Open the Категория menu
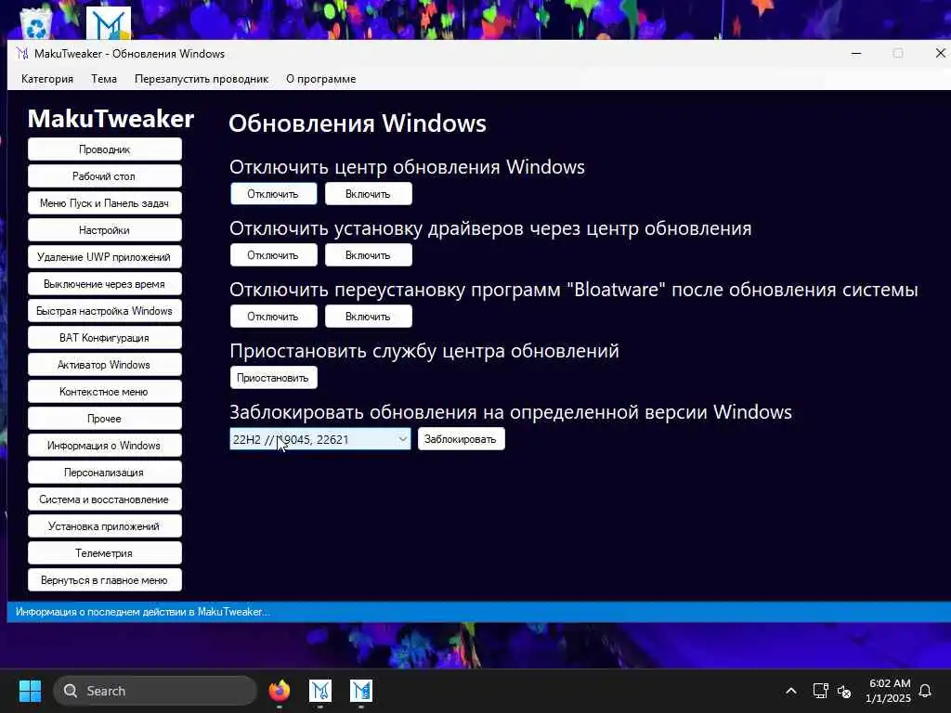Image resolution: width=951 pixels, height=713 pixels. pyautogui.click(x=47, y=79)
